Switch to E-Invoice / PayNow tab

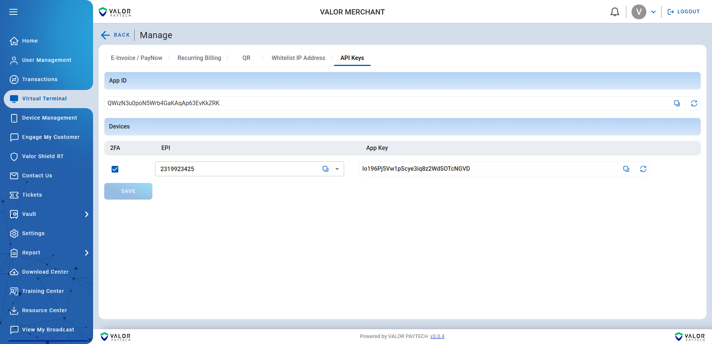136,58
